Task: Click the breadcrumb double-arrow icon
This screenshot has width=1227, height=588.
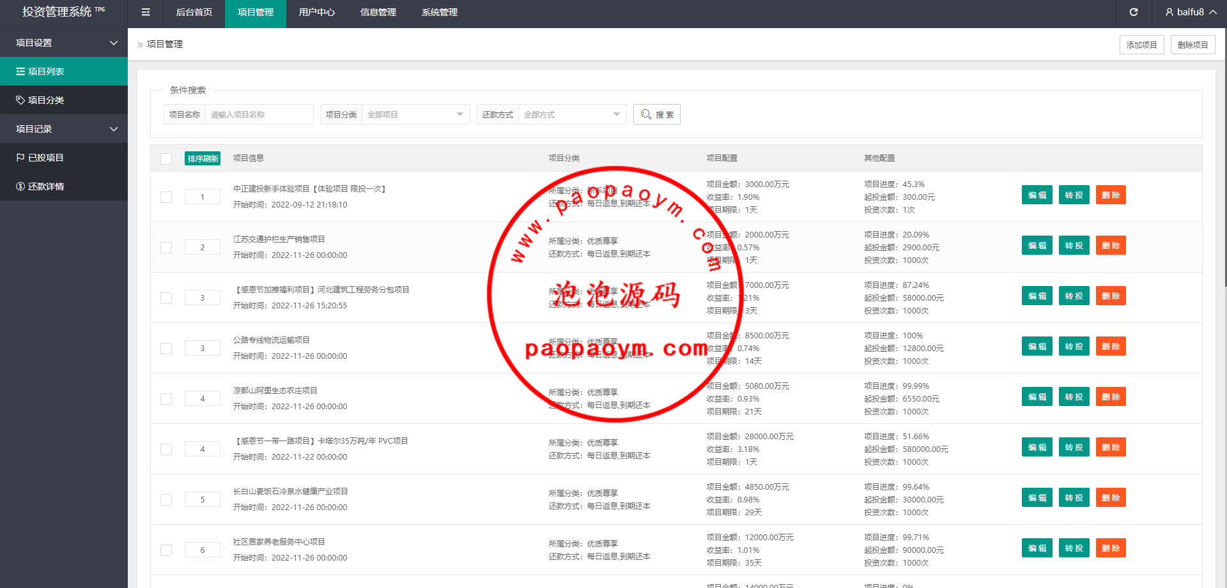Action: click(141, 45)
